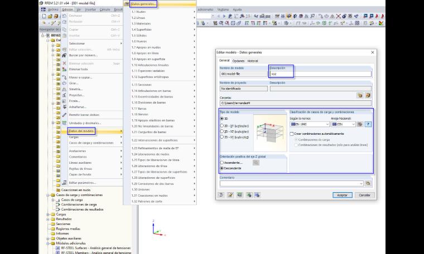Click the previous-arrow toolbar icon
The height and width of the screenshot is (254, 424).
click(x=219, y=16)
